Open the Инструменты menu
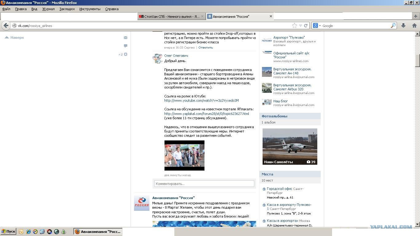 click(x=90, y=9)
